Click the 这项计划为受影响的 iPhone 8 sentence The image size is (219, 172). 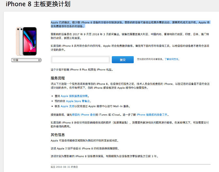pos(105,156)
